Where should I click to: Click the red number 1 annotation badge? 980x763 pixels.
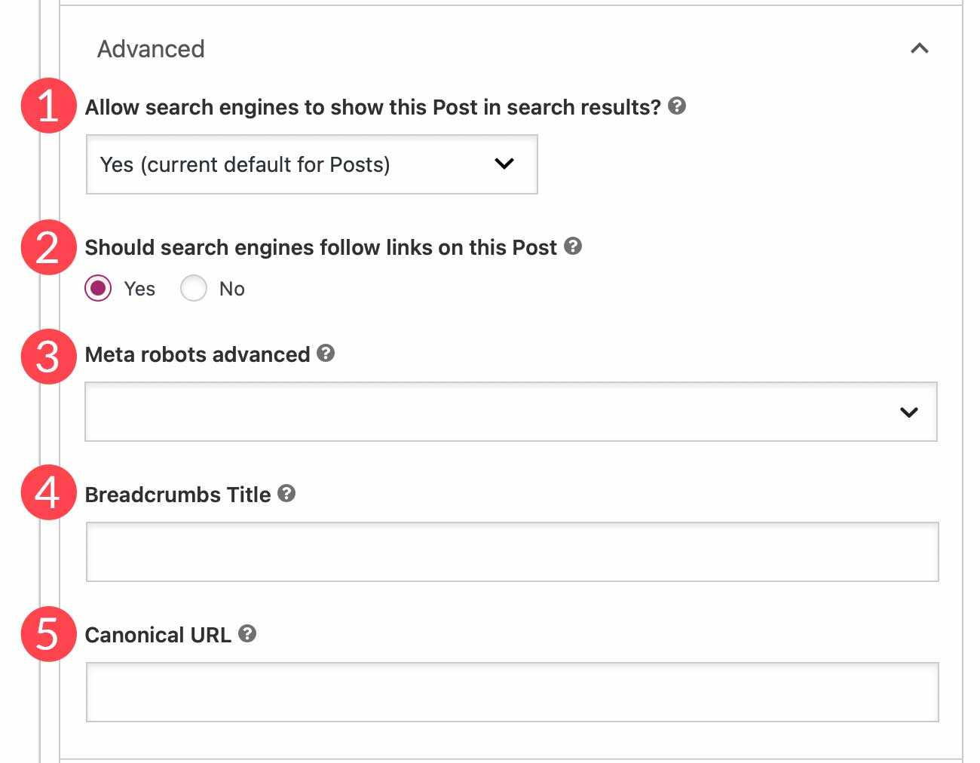click(47, 106)
